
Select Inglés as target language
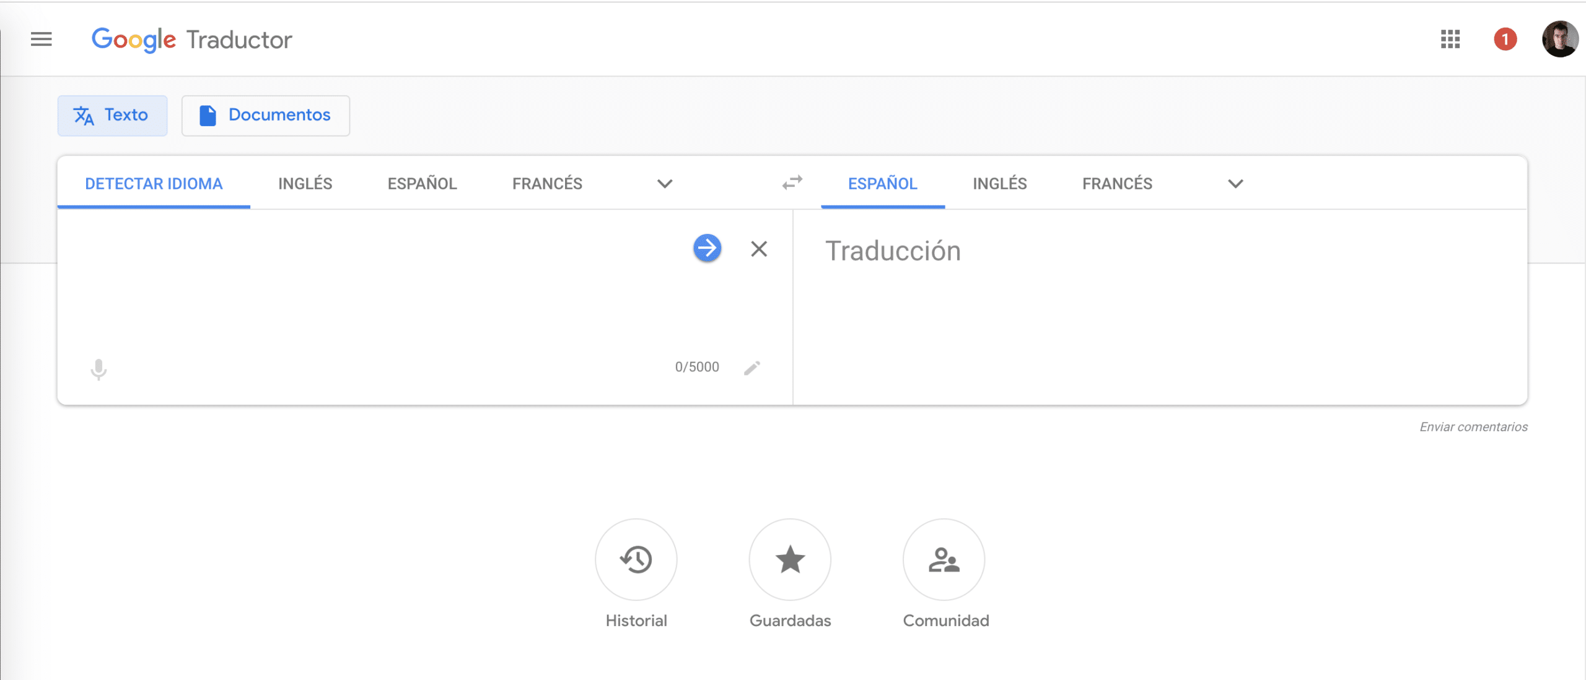pos(999,183)
